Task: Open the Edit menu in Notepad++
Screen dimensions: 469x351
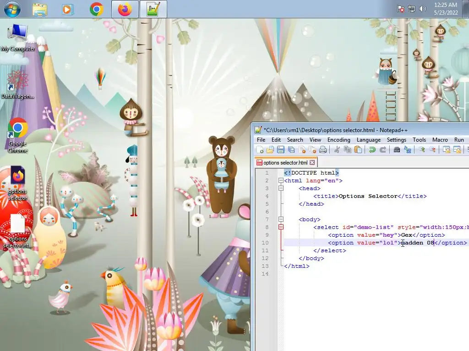Action: point(276,140)
